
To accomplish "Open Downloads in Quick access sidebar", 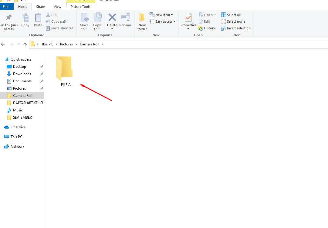I will coord(22,74).
